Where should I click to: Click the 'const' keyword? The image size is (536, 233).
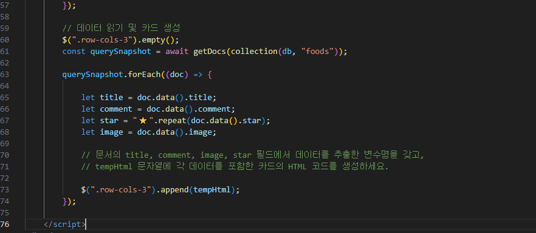74,52
